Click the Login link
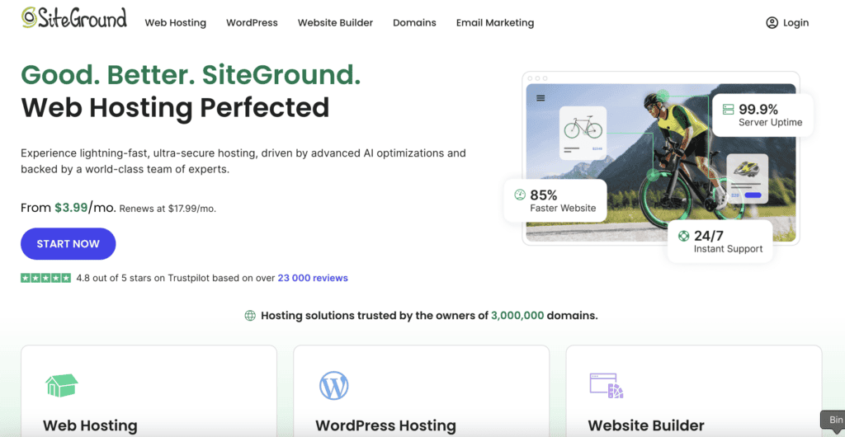 pos(796,22)
